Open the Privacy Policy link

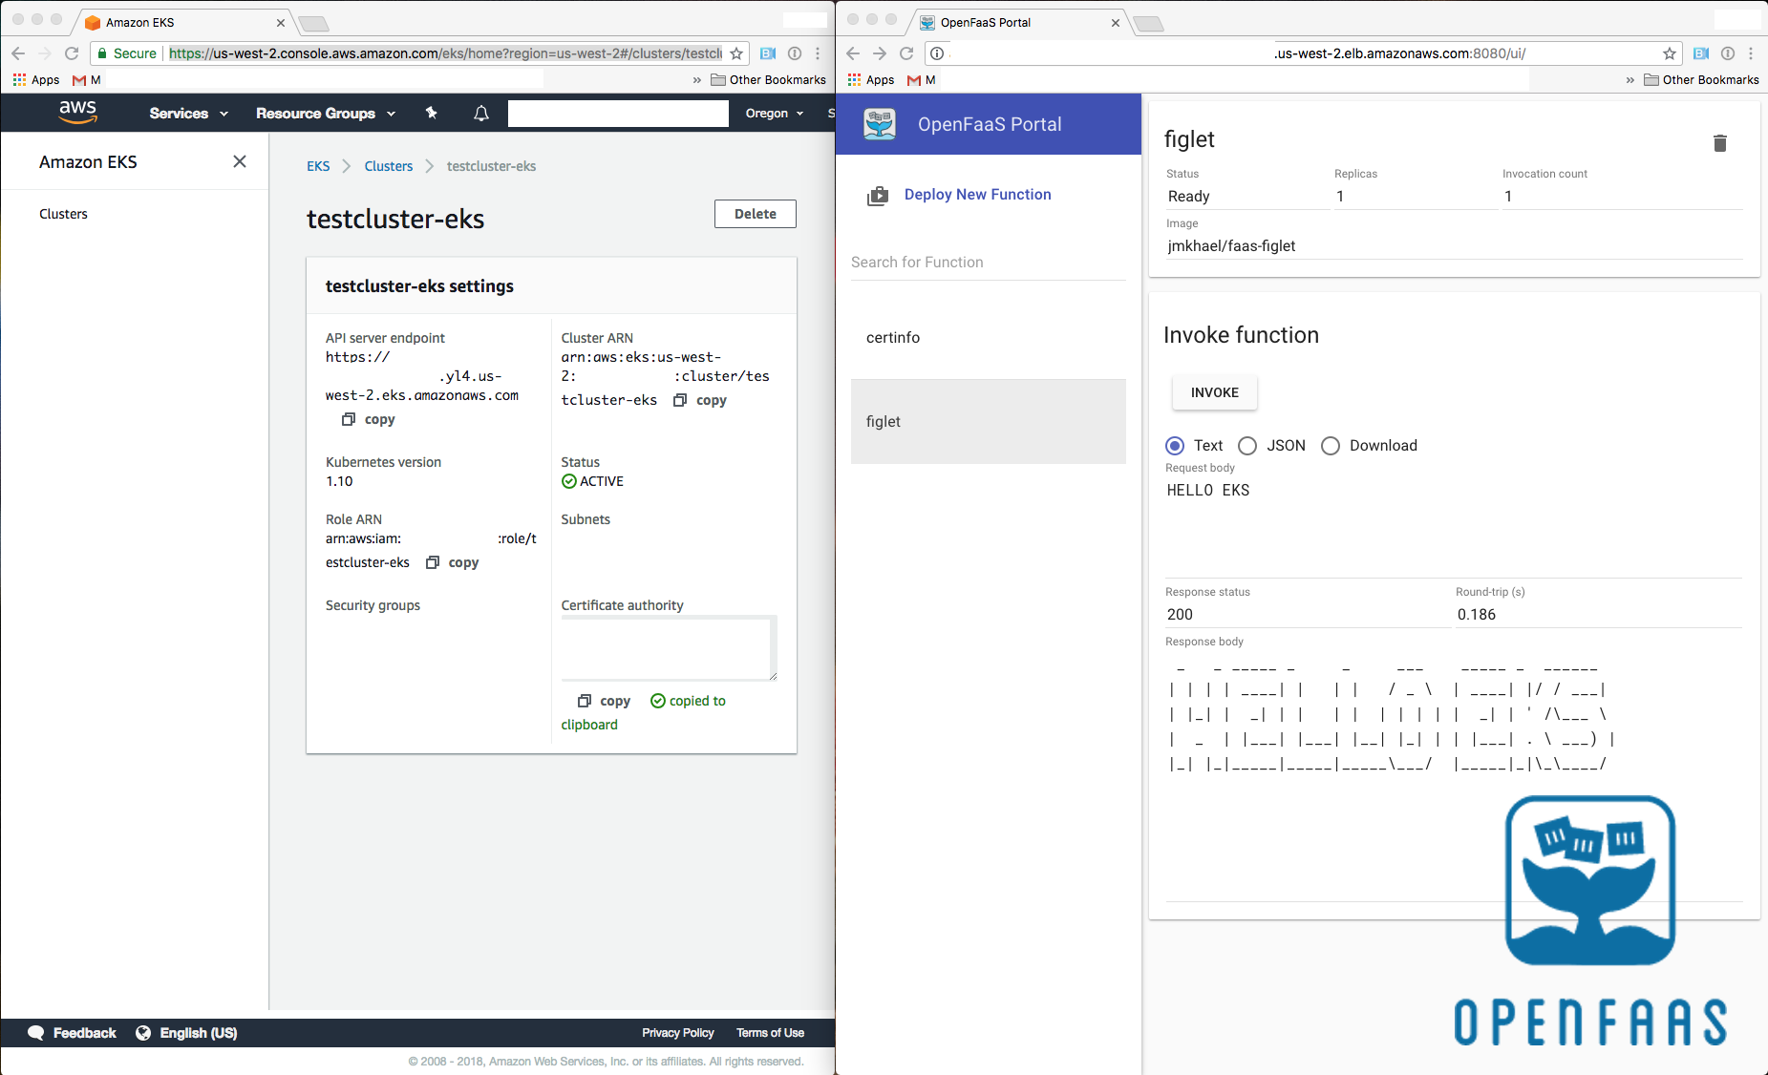(x=678, y=1033)
